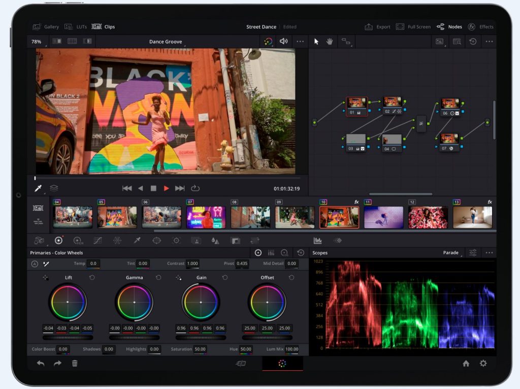Open node editor three-dot options menu
This screenshot has width=520, height=389.
click(489, 42)
